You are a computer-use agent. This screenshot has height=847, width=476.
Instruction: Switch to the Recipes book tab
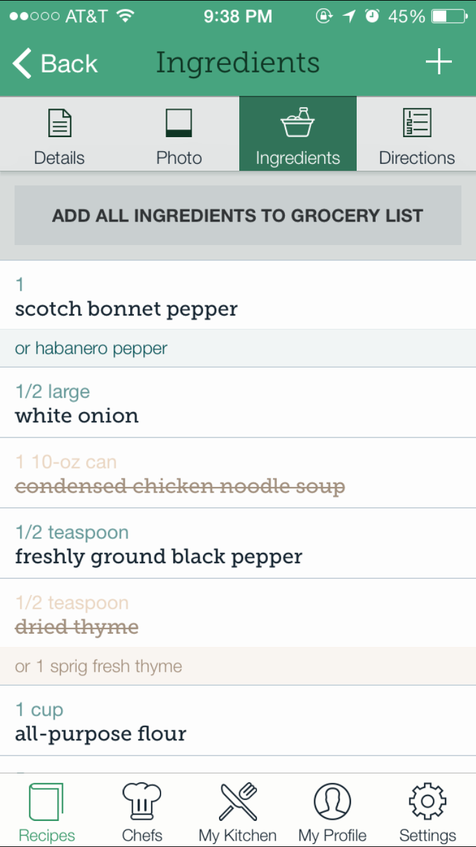click(x=47, y=802)
